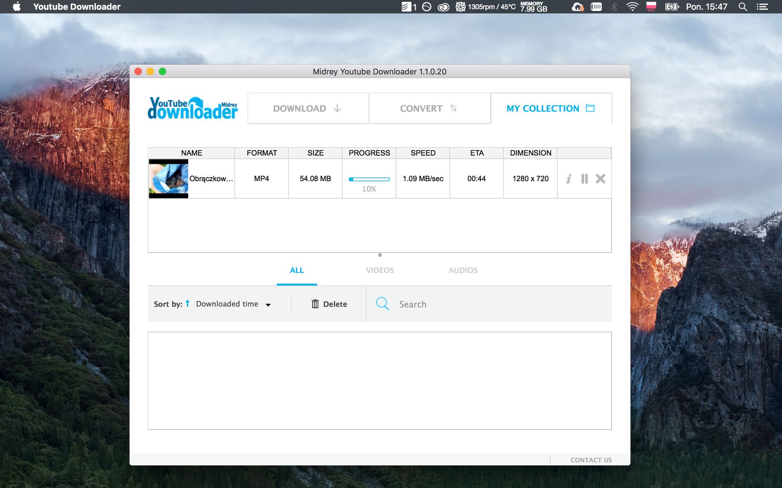The width and height of the screenshot is (782, 488).
Task: Toggle the sort direction arrow
Action: [x=187, y=304]
